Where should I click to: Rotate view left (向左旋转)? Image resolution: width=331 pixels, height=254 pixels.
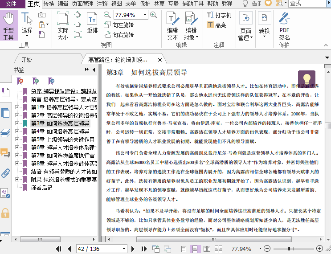pos(119,25)
